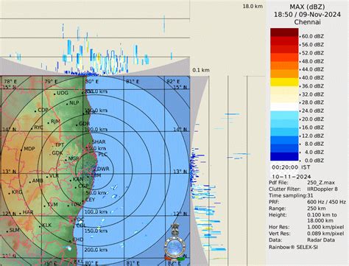Click the 18.0 km height label

[253, 6]
